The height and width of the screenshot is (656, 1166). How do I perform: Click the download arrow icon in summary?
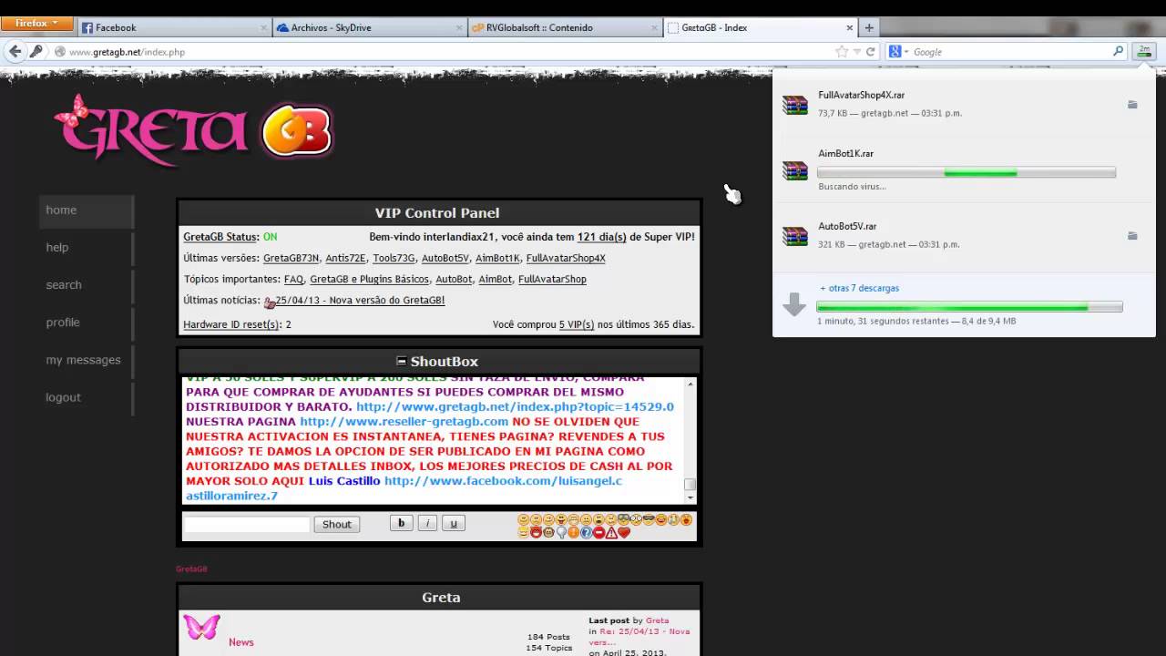[x=794, y=304]
